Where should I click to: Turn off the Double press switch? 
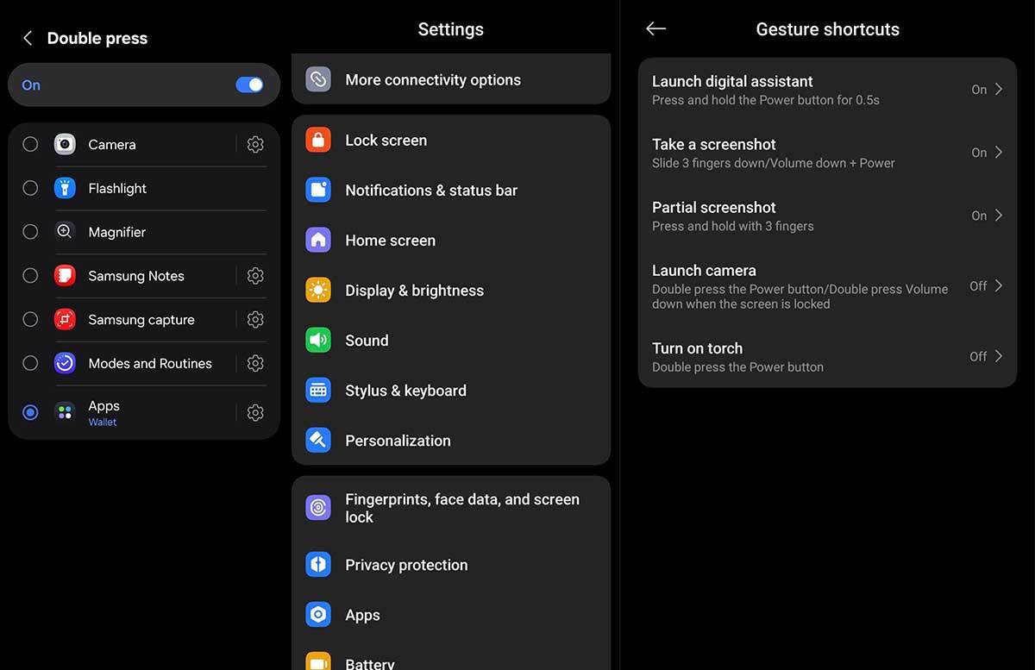pyautogui.click(x=249, y=85)
